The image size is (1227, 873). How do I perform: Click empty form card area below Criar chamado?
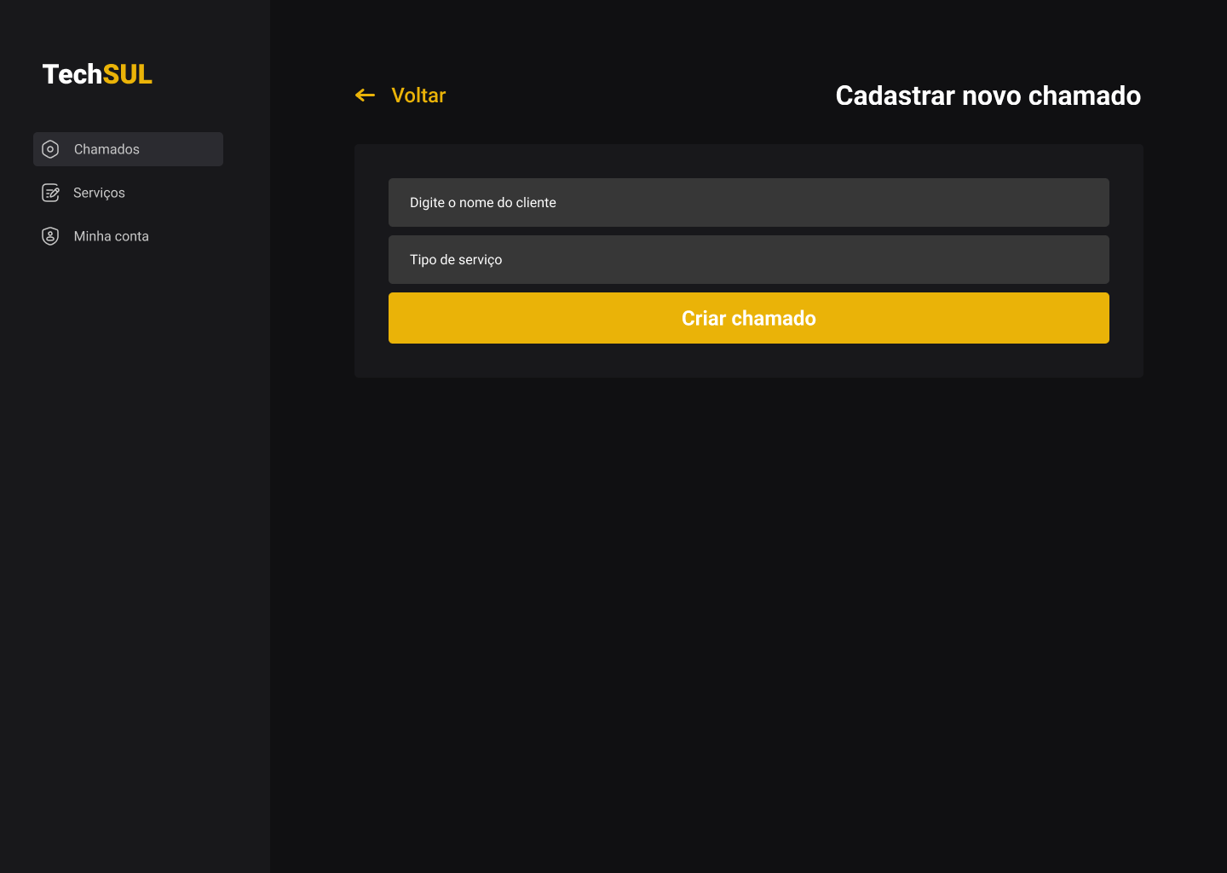[748, 361]
